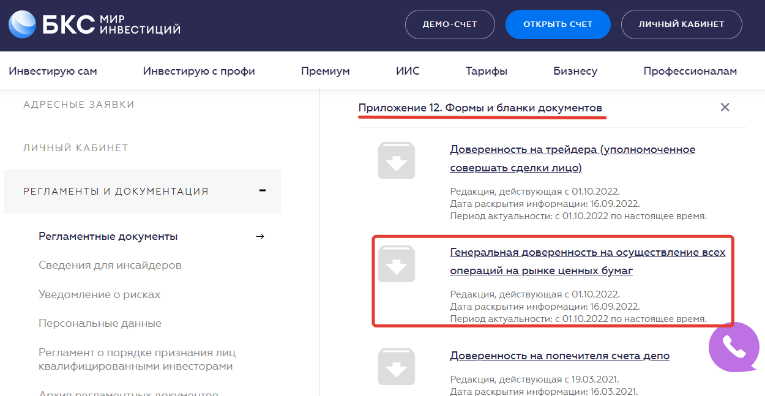Click the purple phone call icon

733,347
